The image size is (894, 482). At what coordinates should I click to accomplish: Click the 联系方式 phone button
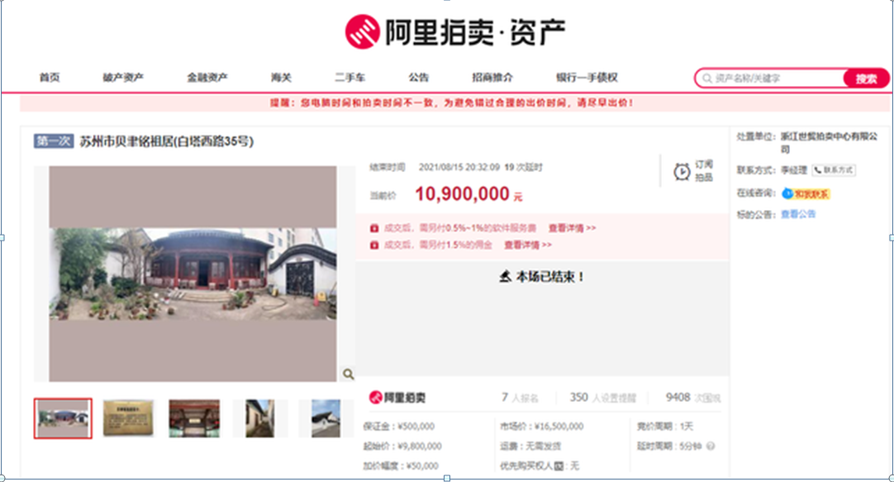pos(834,170)
